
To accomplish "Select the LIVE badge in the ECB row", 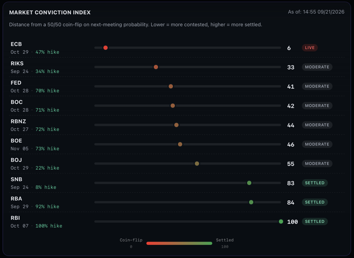I will point(310,48).
